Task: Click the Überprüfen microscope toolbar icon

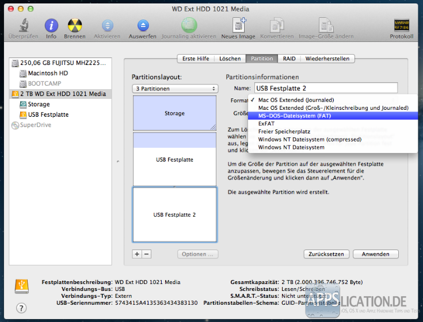Action: click(24, 26)
